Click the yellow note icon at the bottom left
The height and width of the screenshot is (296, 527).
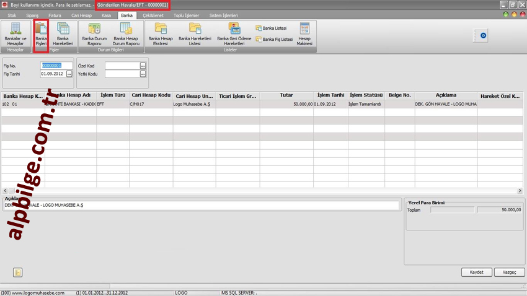[17, 272]
